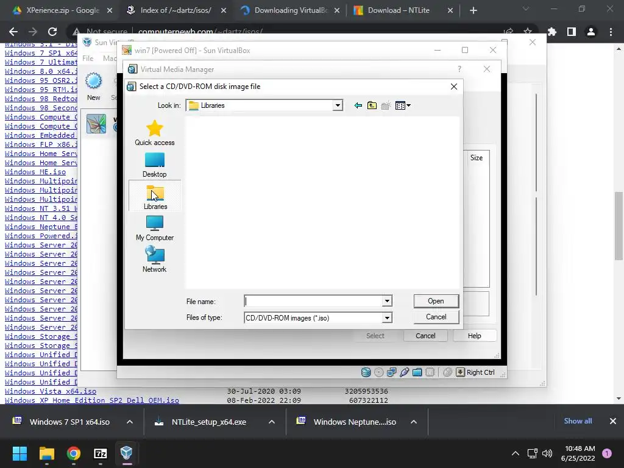The image size is (624, 468).
Task: Click New machine icon in VirtualBox
Action: pos(94,87)
